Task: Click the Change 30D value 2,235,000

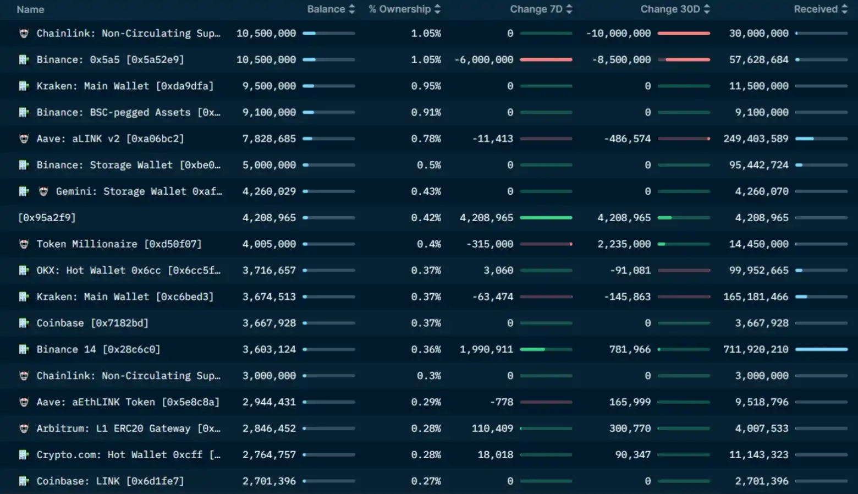Action: click(624, 244)
